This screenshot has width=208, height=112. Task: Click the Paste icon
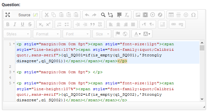61,15
